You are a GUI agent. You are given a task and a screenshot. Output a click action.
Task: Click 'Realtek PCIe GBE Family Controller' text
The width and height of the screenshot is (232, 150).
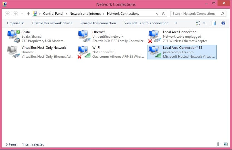click(118, 41)
